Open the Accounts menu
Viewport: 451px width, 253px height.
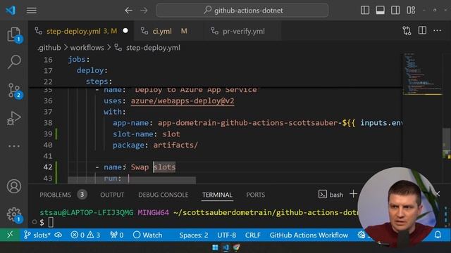(x=14, y=186)
